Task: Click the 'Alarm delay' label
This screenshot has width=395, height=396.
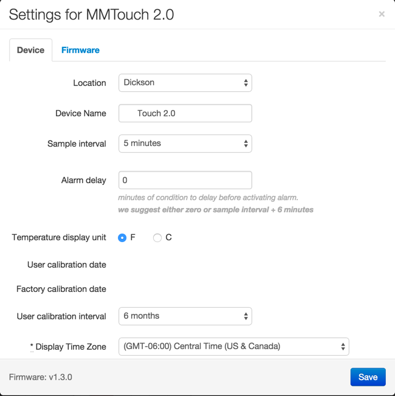Action: [x=84, y=180]
